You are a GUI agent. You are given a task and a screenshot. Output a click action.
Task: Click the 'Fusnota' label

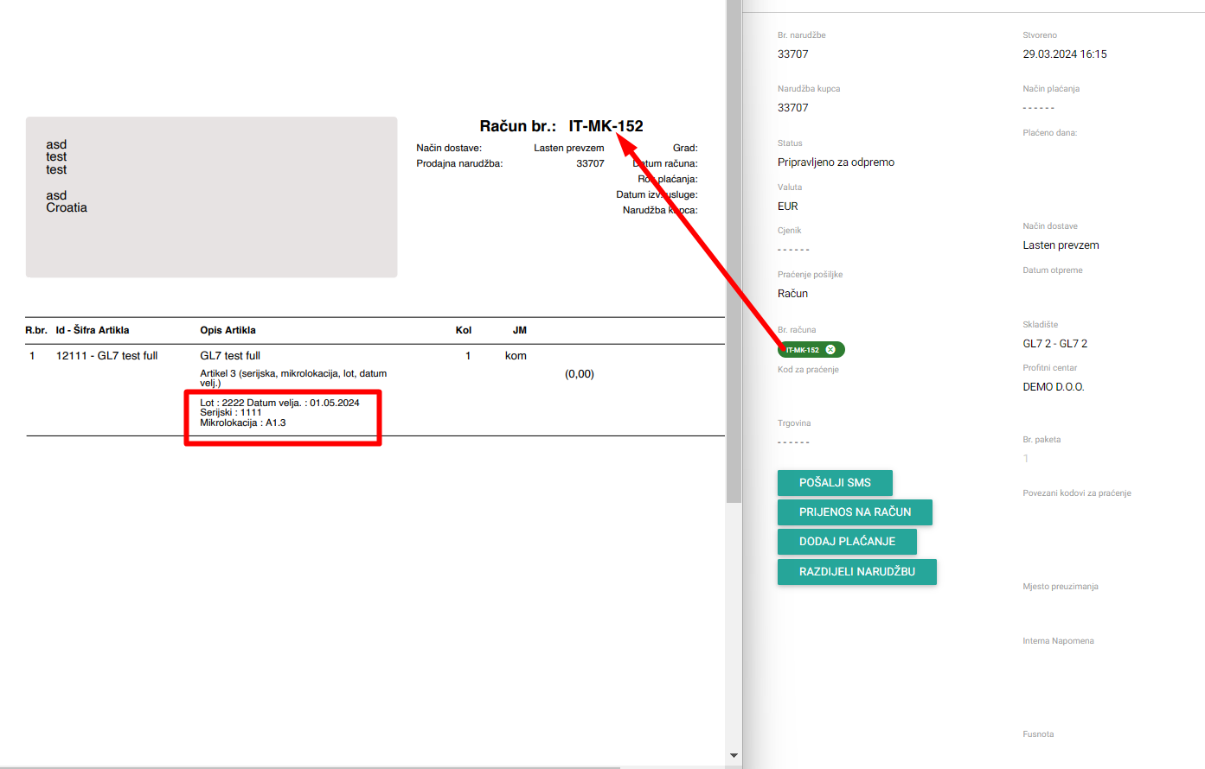click(x=1038, y=734)
